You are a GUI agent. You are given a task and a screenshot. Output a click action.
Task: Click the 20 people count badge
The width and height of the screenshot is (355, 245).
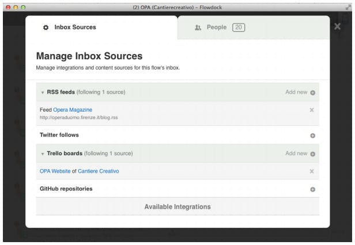239,28
